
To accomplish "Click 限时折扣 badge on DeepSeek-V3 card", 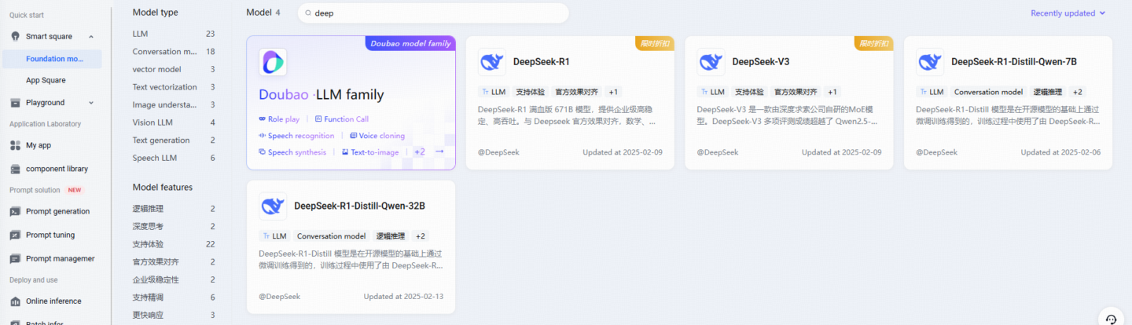I will pyautogui.click(x=874, y=43).
